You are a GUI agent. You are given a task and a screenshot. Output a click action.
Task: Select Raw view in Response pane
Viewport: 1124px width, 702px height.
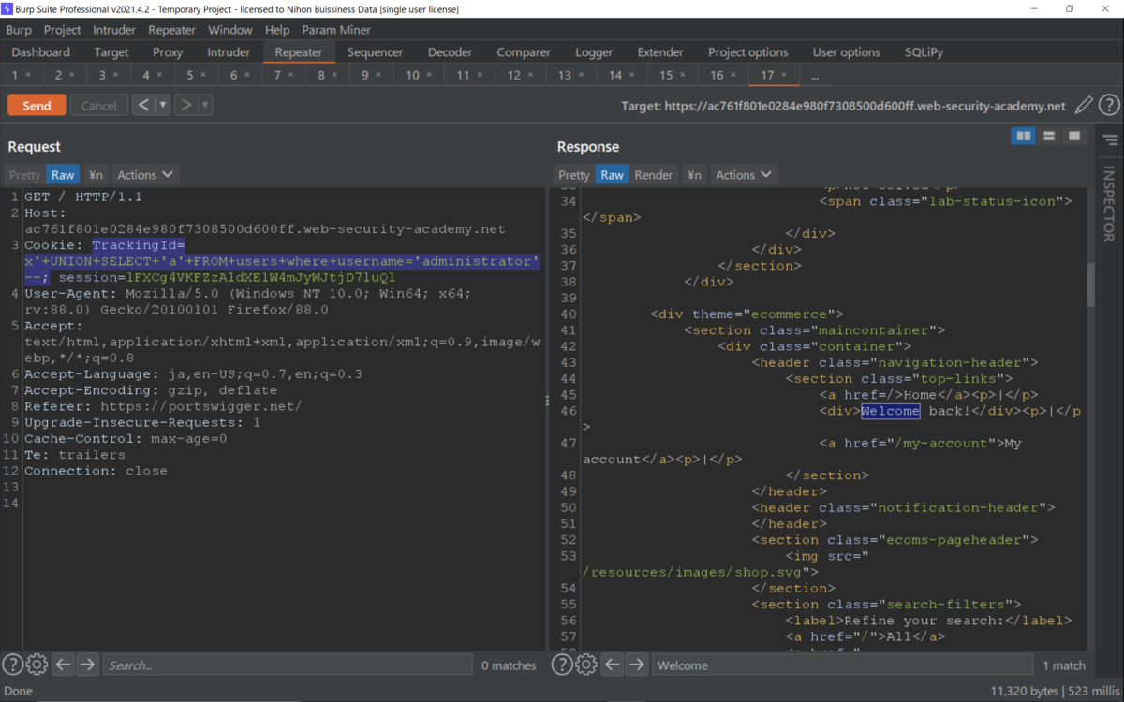[613, 175]
